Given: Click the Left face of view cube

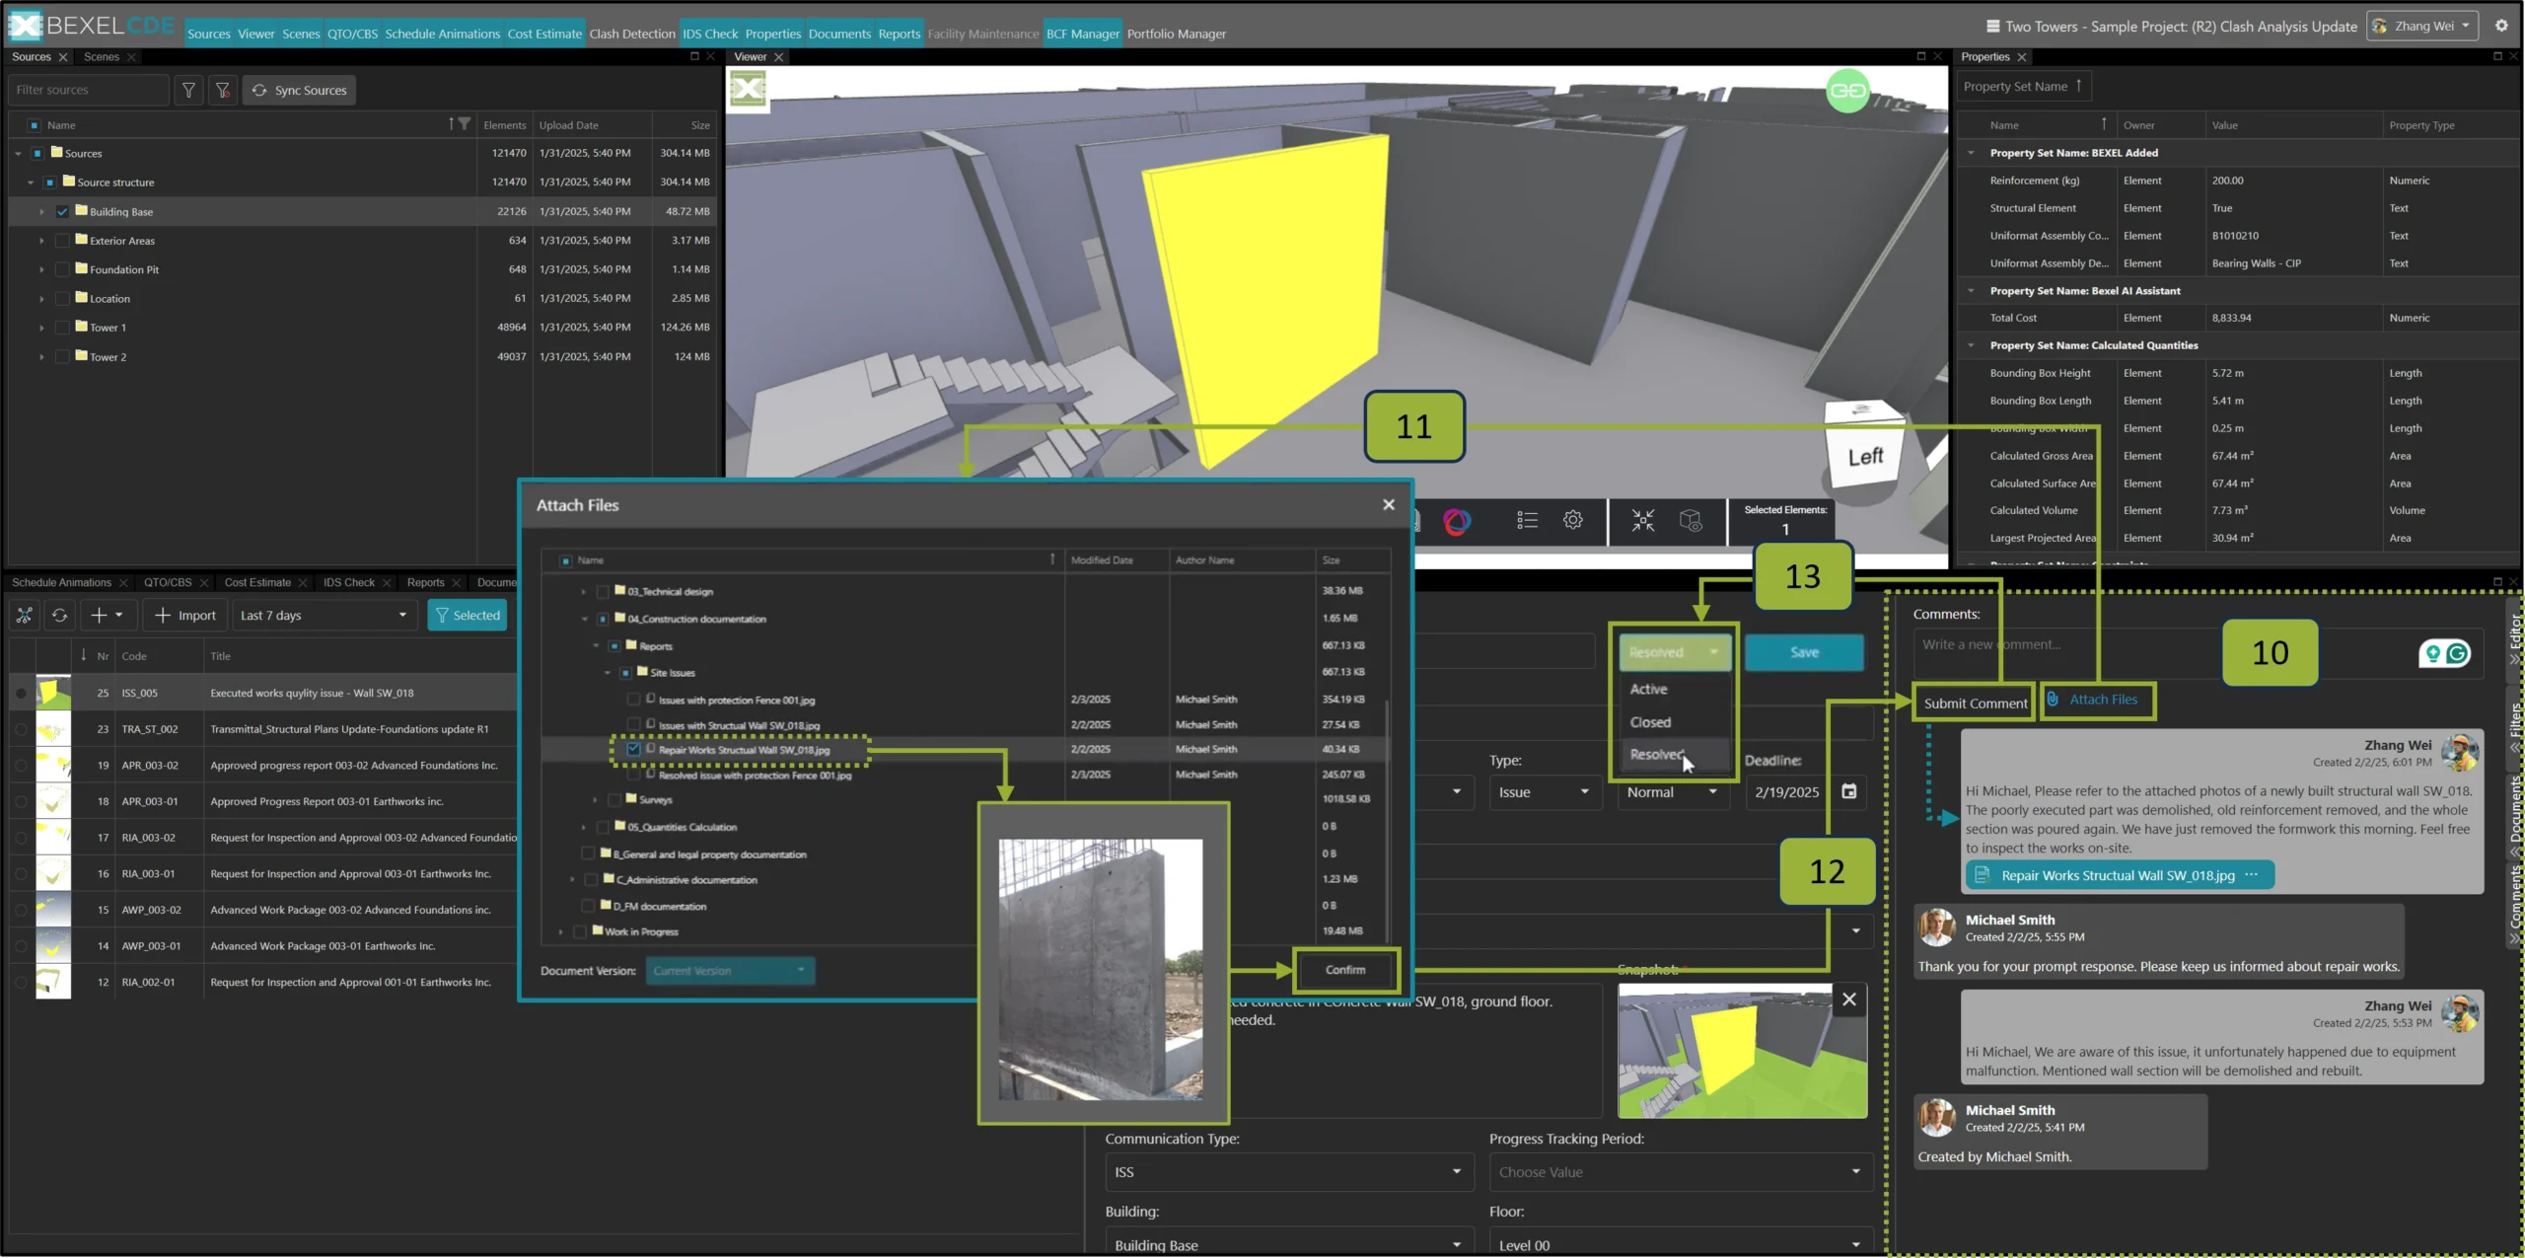Looking at the screenshot, I should click(x=1864, y=457).
